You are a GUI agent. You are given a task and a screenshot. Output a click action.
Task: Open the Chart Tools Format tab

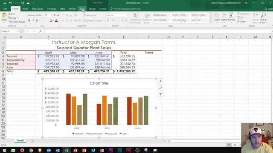(x=103, y=8)
